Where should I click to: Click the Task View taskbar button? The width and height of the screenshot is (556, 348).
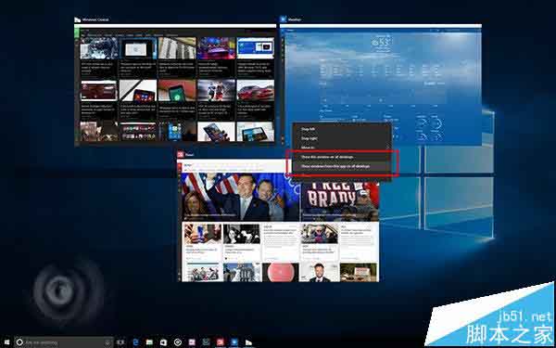(x=120, y=342)
